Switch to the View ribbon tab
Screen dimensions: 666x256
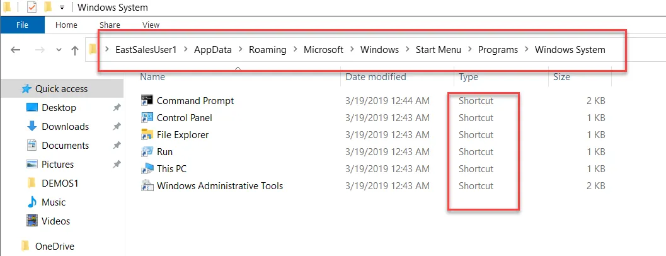[151, 25]
